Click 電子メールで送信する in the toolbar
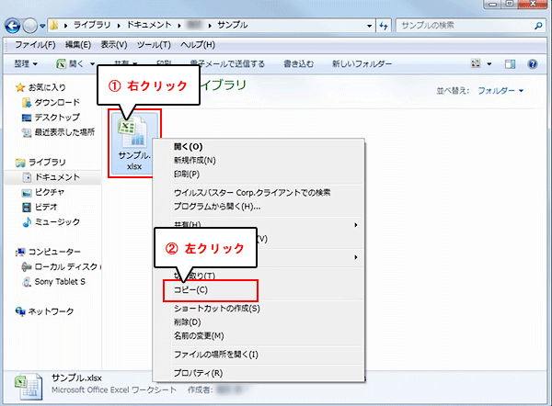 tap(227, 64)
